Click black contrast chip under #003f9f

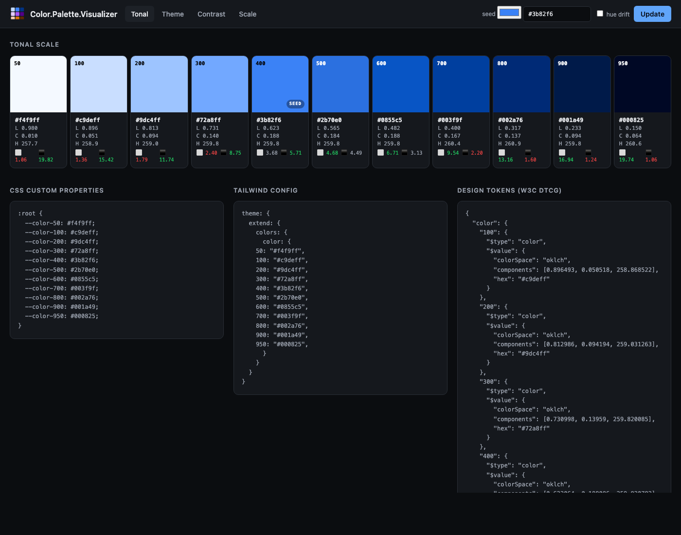pos(465,153)
